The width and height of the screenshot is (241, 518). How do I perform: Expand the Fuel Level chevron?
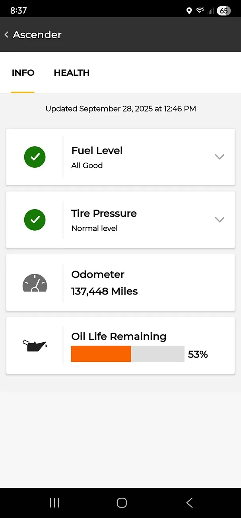tap(220, 157)
